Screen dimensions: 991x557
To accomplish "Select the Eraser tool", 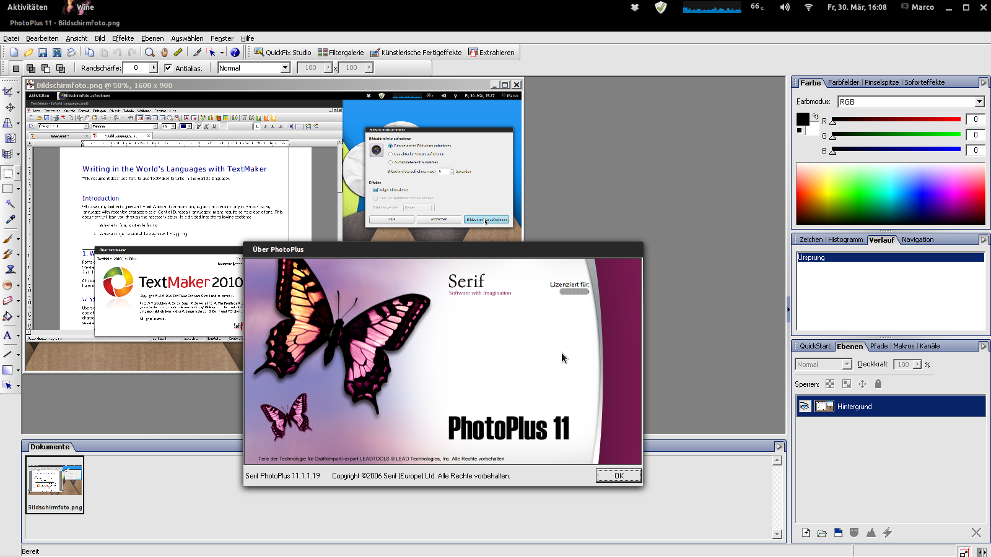I will [x=8, y=301].
